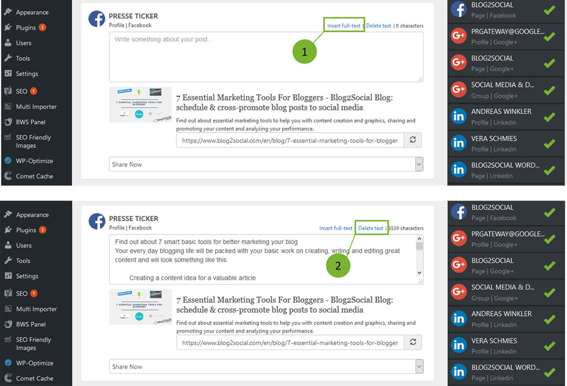Click the URL refresh icon in lower screenshot
Screen dimensions: 567x386
(x=412, y=343)
